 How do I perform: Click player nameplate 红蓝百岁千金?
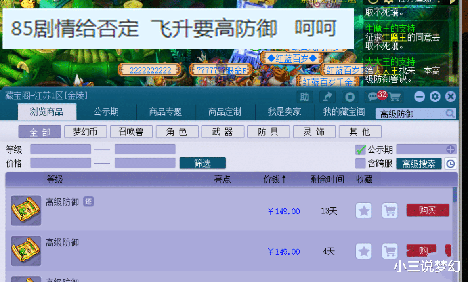pyautogui.click(x=328, y=82)
